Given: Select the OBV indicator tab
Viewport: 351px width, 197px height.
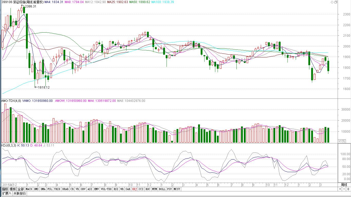Looking at the screenshot, I should coord(83,189).
